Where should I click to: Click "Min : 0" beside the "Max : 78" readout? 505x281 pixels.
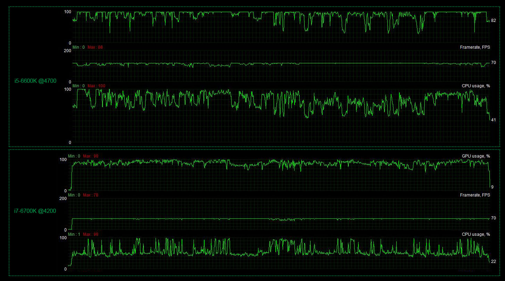74,195
